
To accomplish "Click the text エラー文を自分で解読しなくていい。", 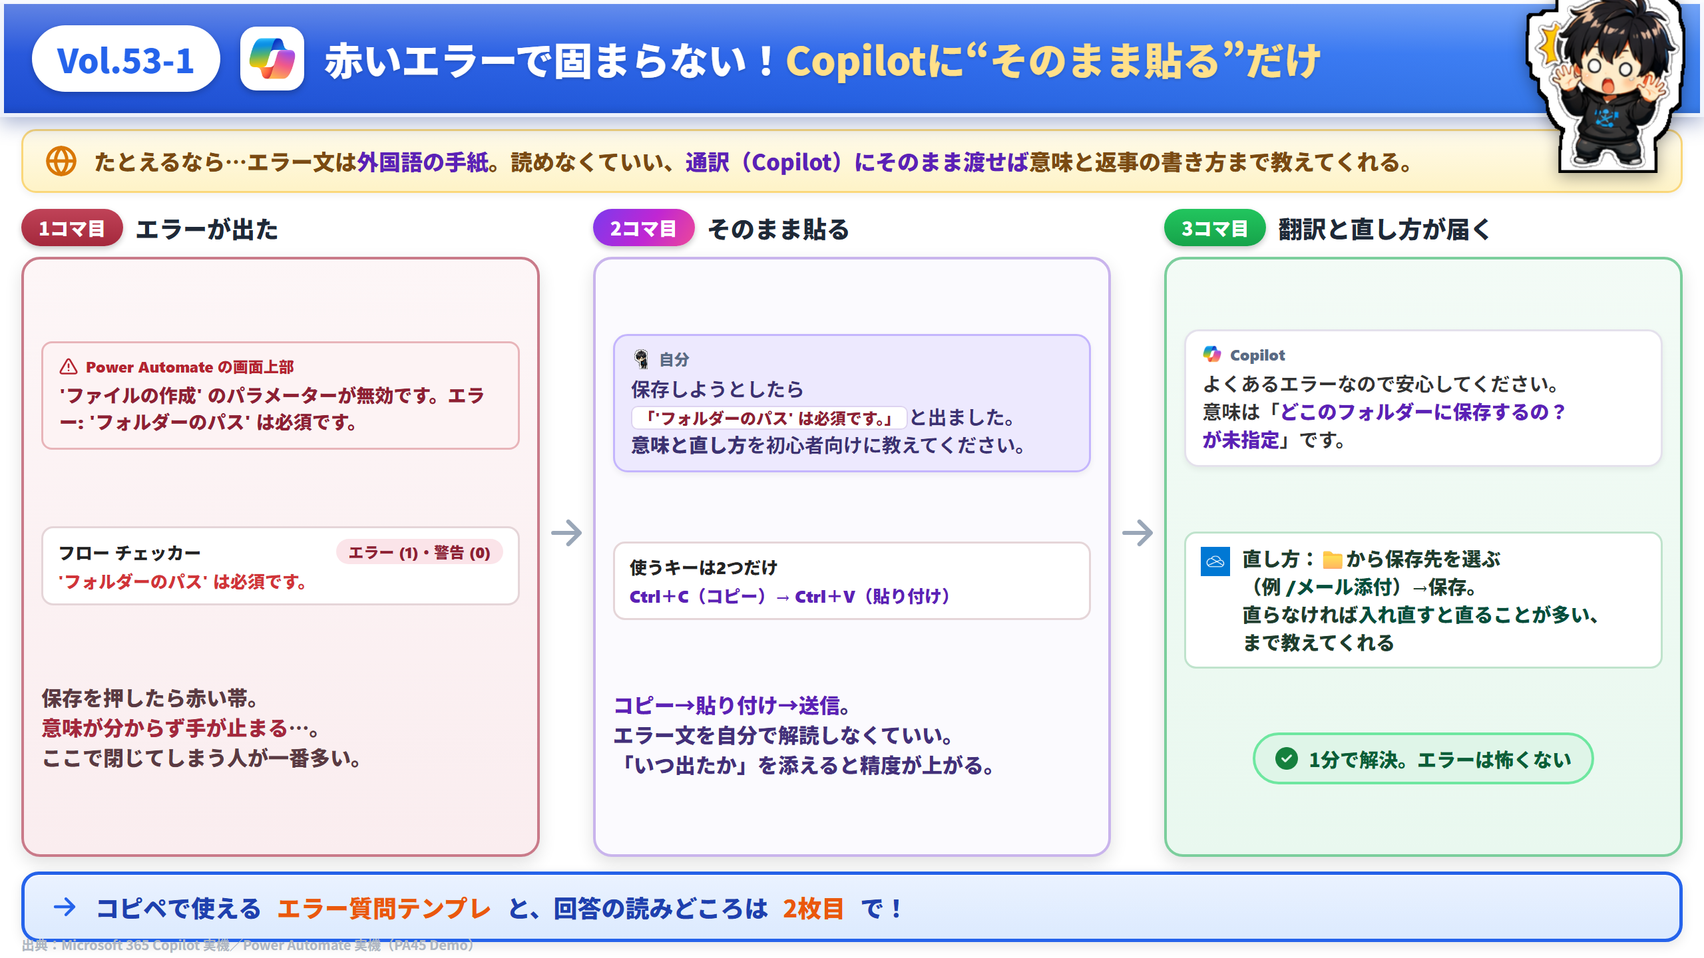I will (783, 735).
